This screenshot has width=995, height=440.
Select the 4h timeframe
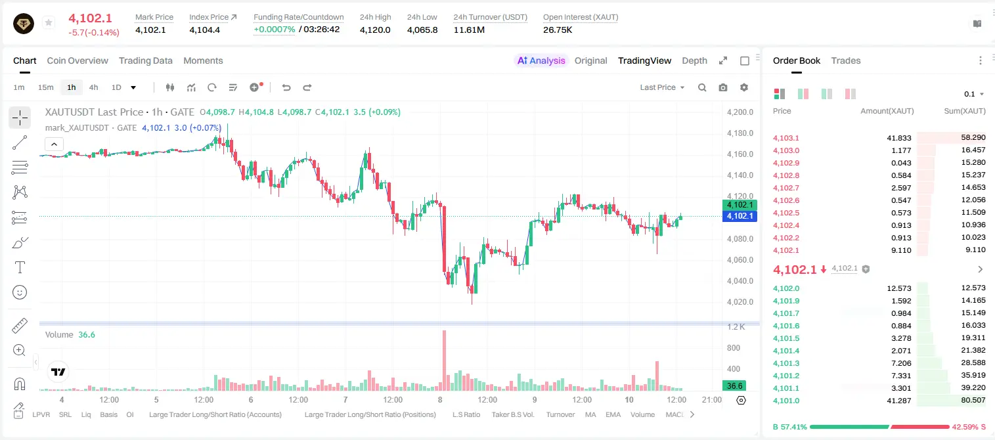[94, 87]
